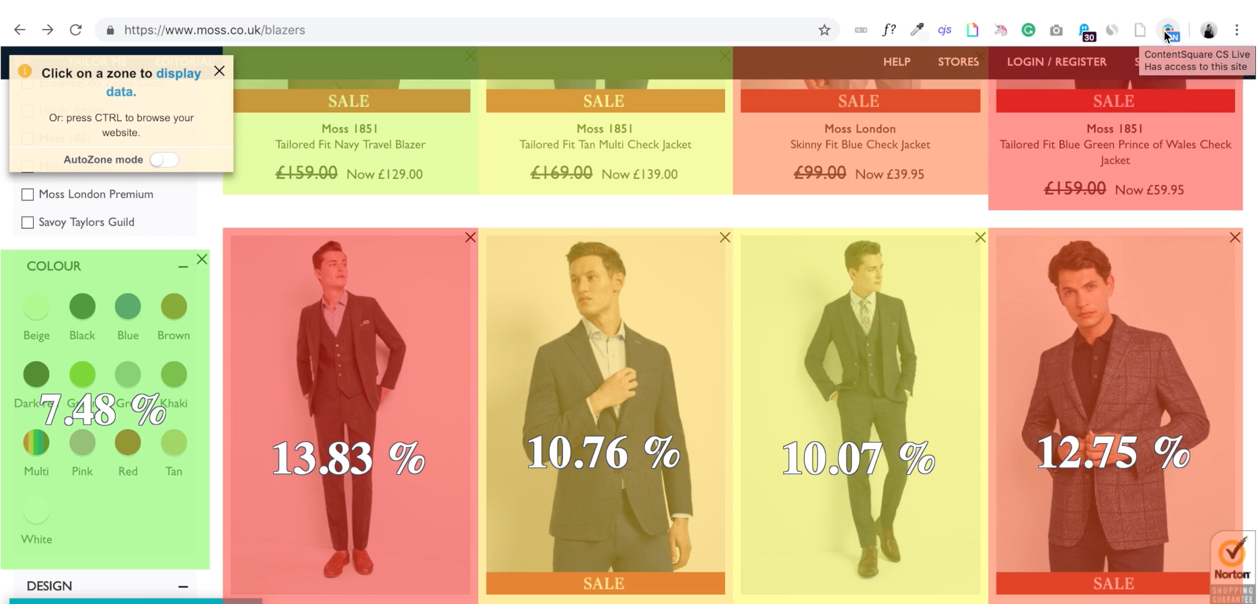Select the Brown colour swatch
Screen dimensions: 1258x604
174,307
